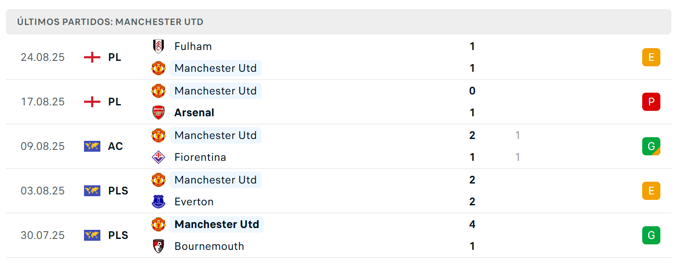Click the E badge for the Everton match
The height and width of the screenshot is (263, 679).
click(651, 191)
